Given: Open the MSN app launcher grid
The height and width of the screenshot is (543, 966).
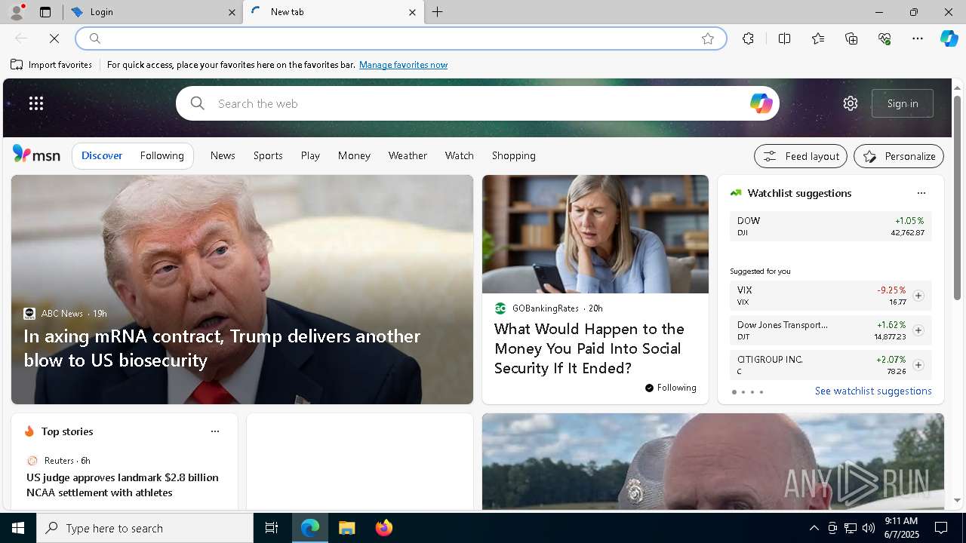Looking at the screenshot, I should coord(36,103).
